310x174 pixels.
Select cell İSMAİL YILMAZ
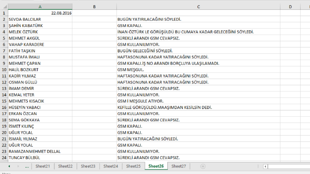(x=40, y=139)
